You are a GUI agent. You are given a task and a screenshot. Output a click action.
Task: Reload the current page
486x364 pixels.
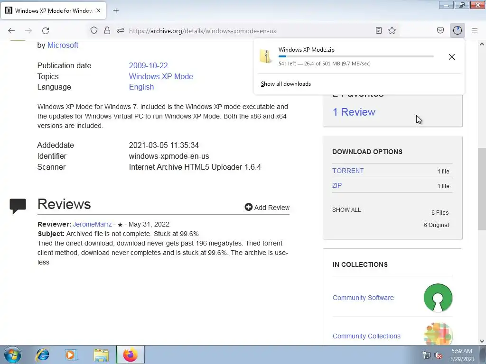[46, 30]
